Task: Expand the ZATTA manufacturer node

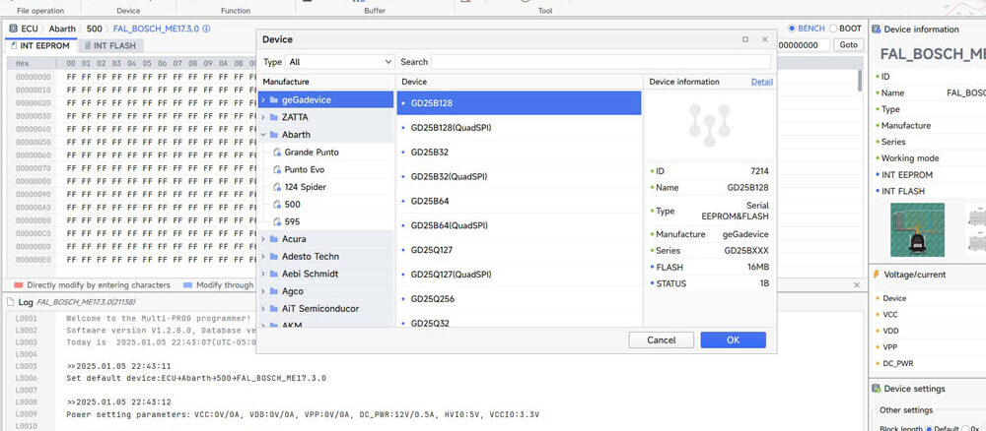Action: tap(263, 117)
